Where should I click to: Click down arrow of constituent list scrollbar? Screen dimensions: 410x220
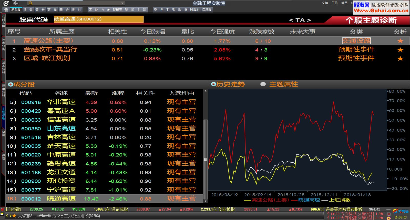point(205,201)
